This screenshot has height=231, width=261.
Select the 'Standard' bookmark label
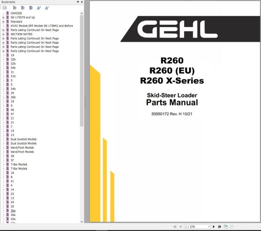click(17, 22)
